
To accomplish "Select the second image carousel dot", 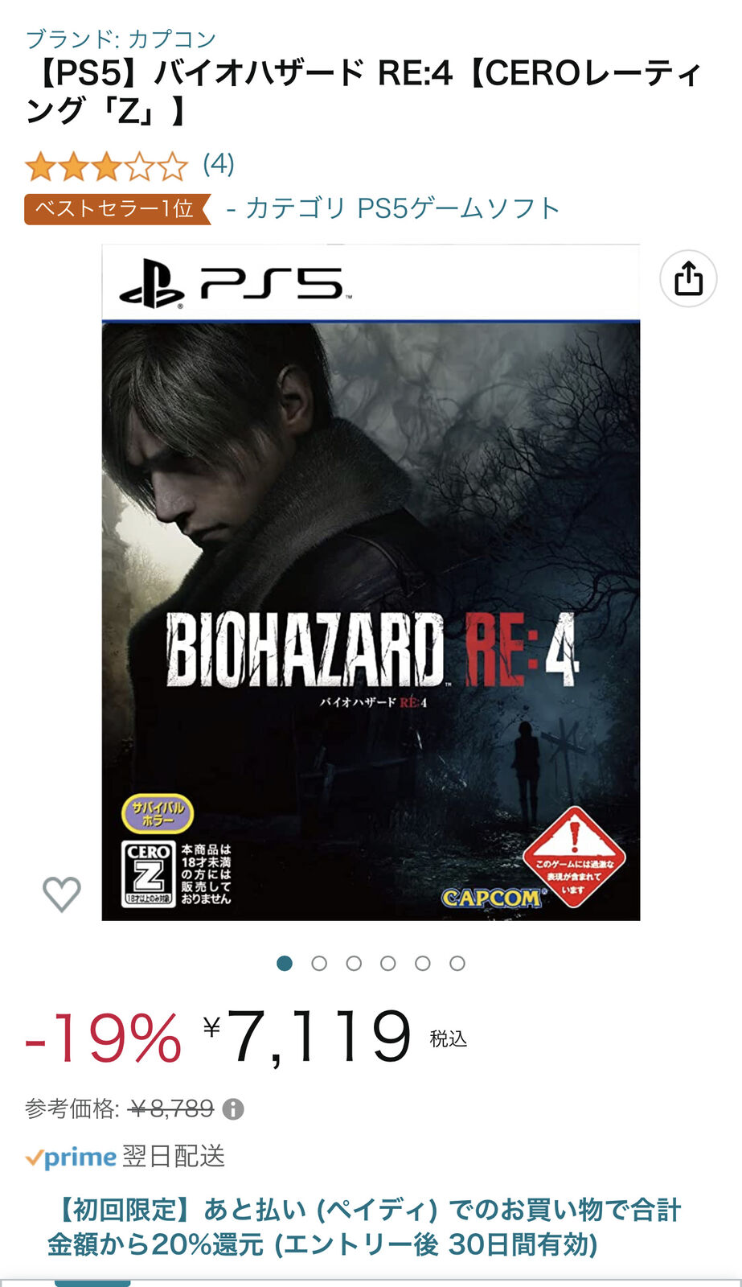I will (319, 963).
